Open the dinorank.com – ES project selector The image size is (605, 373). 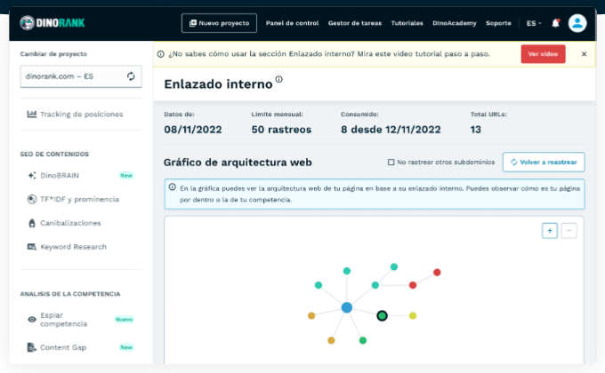81,76
